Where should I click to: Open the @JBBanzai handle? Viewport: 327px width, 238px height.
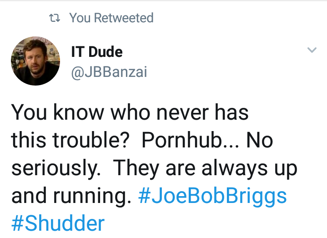click(x=109, y=72)
